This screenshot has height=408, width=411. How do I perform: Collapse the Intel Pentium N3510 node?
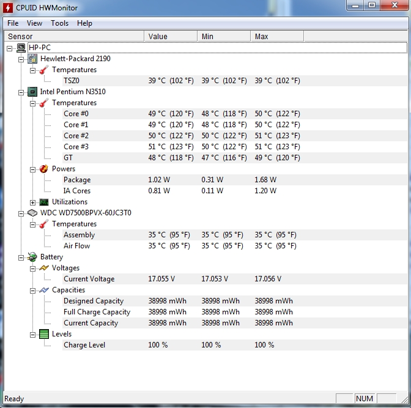[21, 92]
